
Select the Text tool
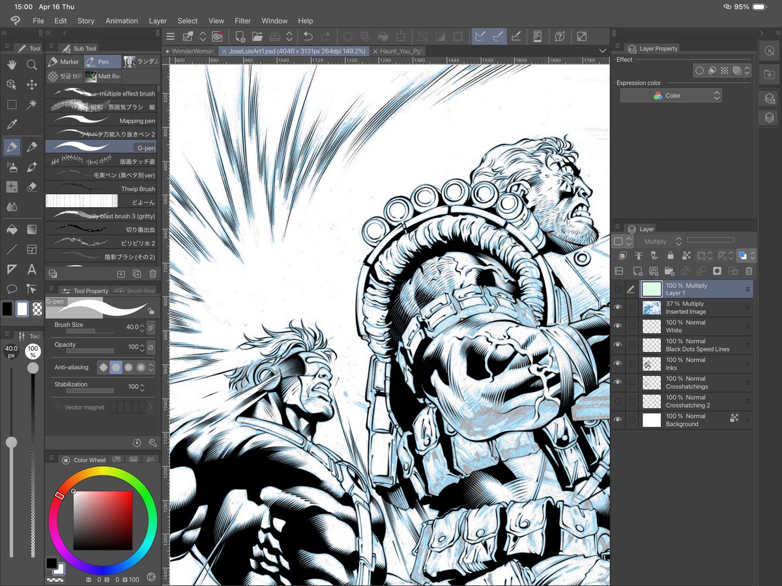31,269
